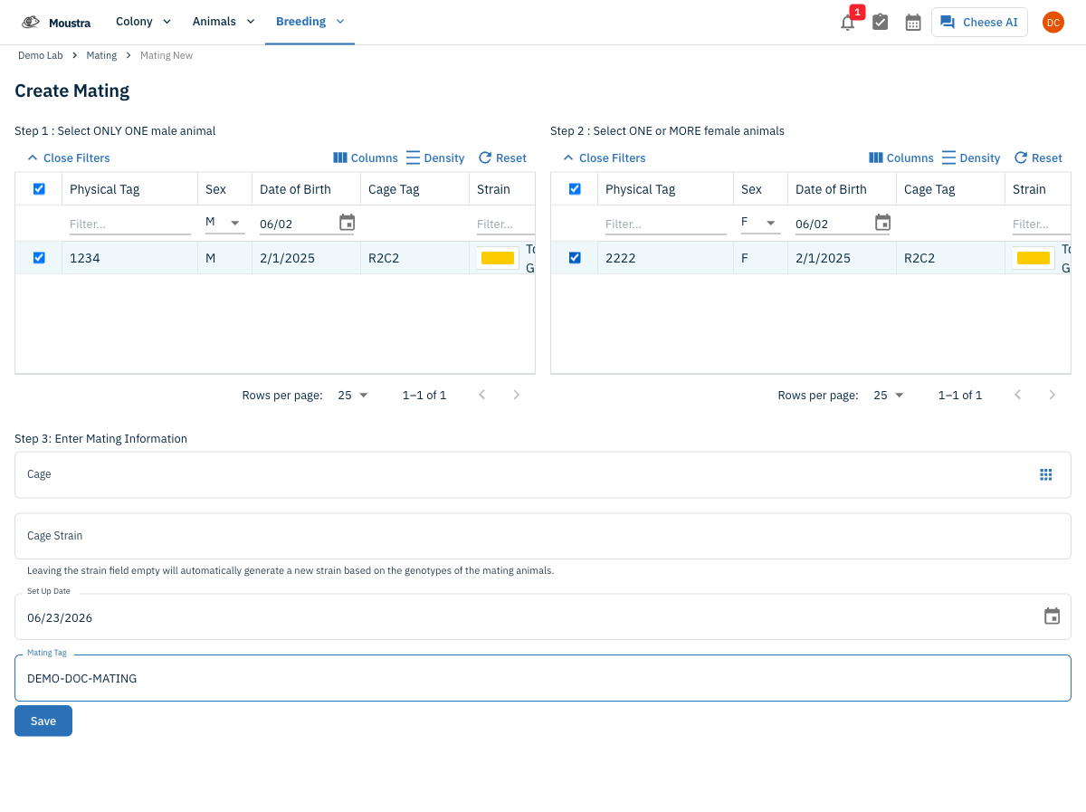Open the female table Sex filter dropdown
This screenshot has width=1086, height=812.
pos(760,223)
